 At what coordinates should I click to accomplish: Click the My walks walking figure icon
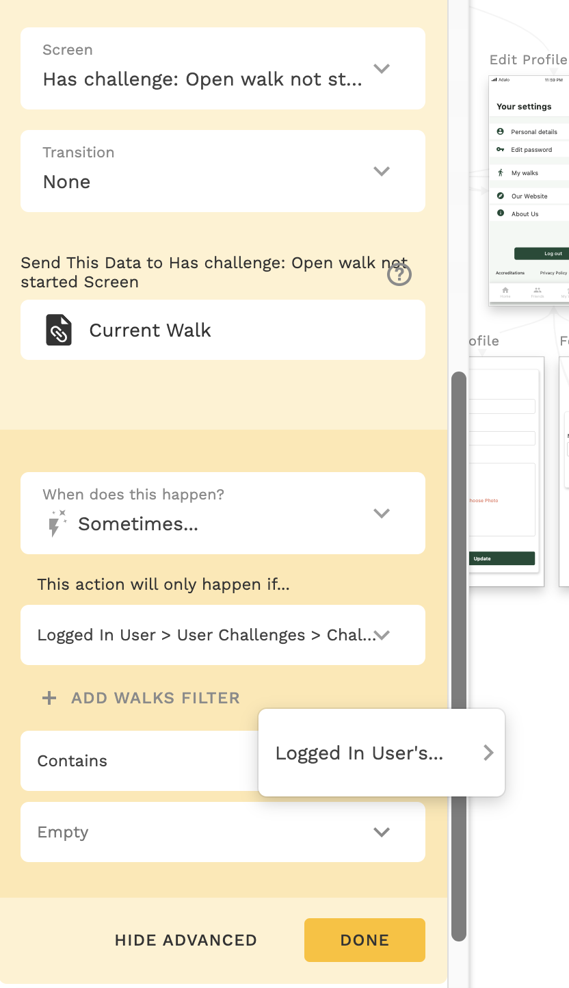(500, 173)
